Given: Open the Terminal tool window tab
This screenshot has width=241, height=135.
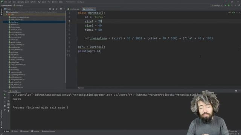Looking at the screenshot, I should pyautogui.click(x=35, y=131).
